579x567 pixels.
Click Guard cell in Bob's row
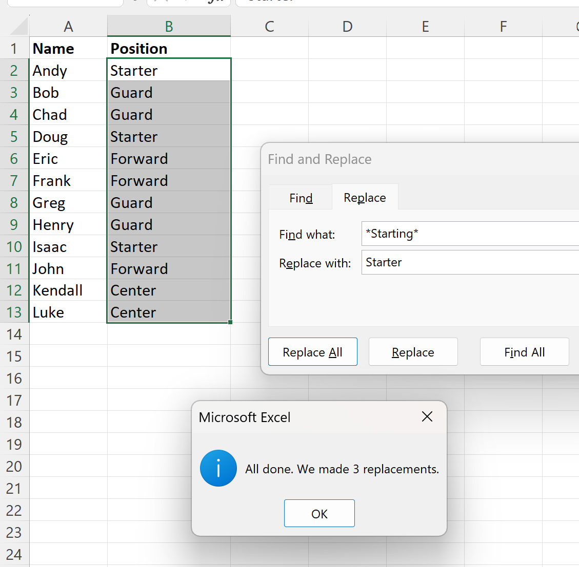169,92
